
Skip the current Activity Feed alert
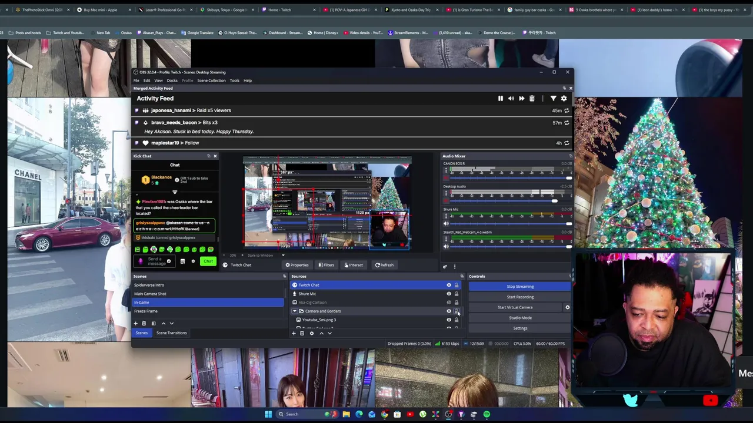point(521,99)
